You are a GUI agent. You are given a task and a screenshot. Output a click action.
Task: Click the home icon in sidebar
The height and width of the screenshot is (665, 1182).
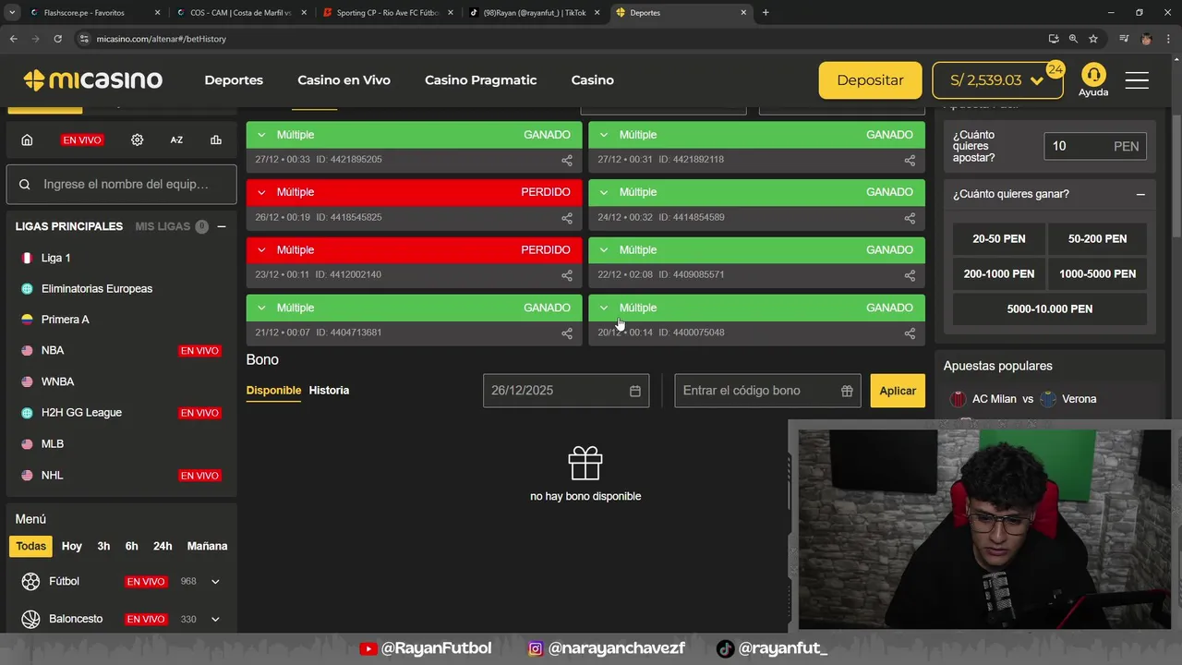click(27, 139)
